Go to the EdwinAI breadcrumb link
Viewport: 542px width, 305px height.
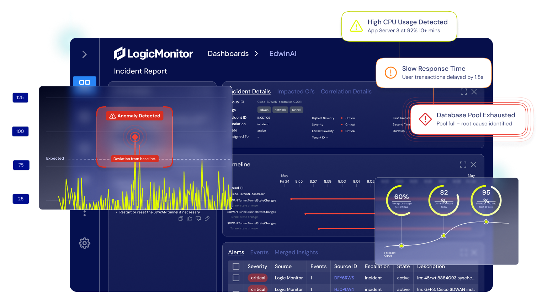pos(283,54)
